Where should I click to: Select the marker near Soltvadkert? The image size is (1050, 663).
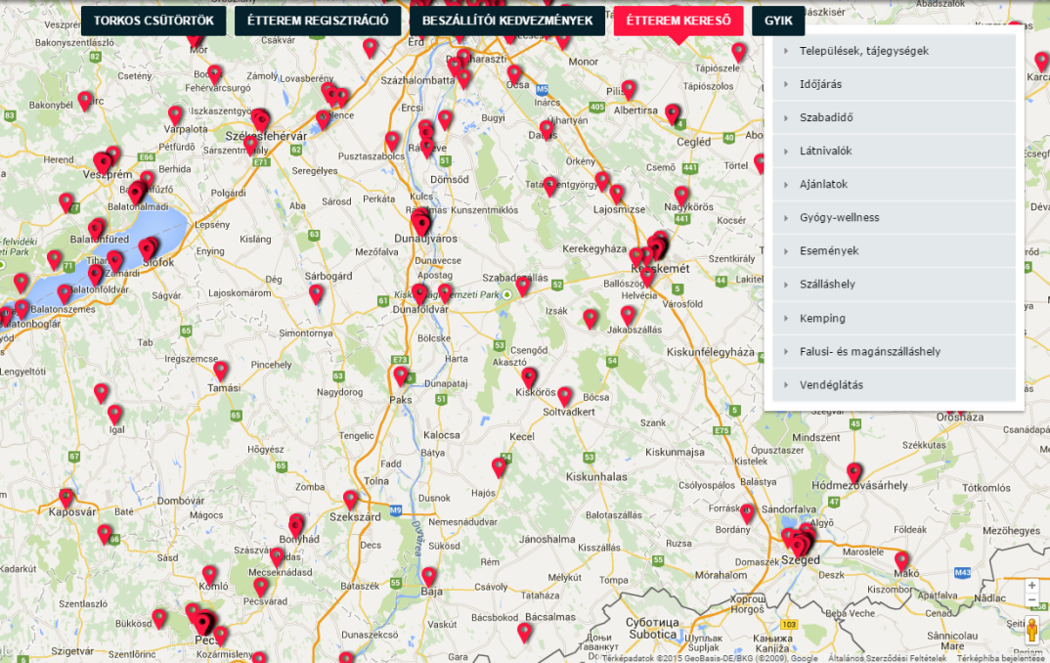(564, 396)
